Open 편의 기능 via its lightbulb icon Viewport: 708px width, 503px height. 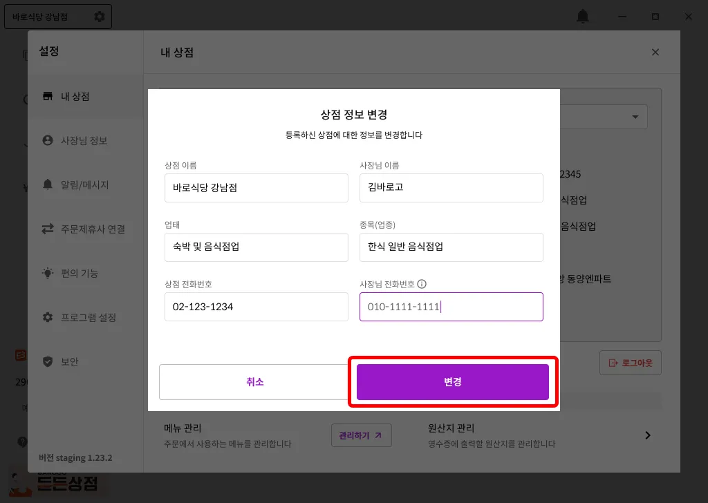pos(48,273)
